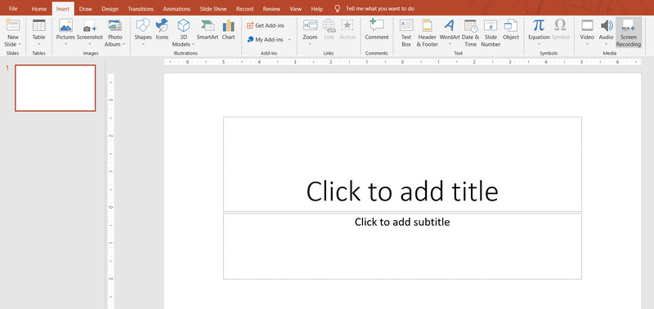Click the Link icon

(329, 25)
